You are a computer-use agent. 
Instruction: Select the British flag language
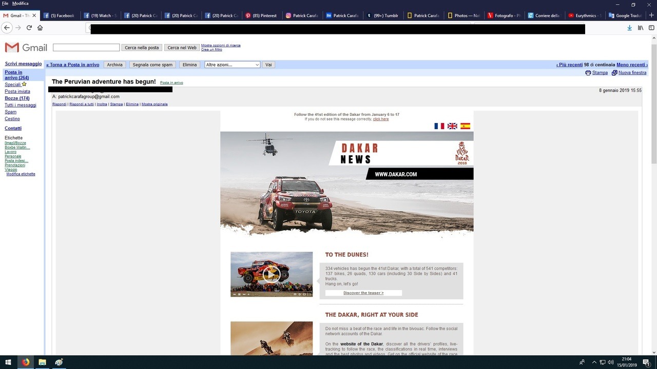pos(452,126)
